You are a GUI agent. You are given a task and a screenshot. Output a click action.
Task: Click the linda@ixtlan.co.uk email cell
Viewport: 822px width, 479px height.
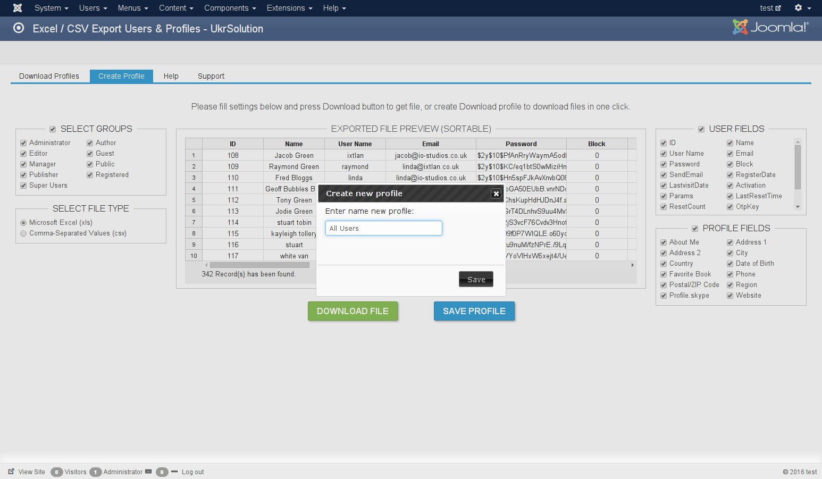point(431,166)
